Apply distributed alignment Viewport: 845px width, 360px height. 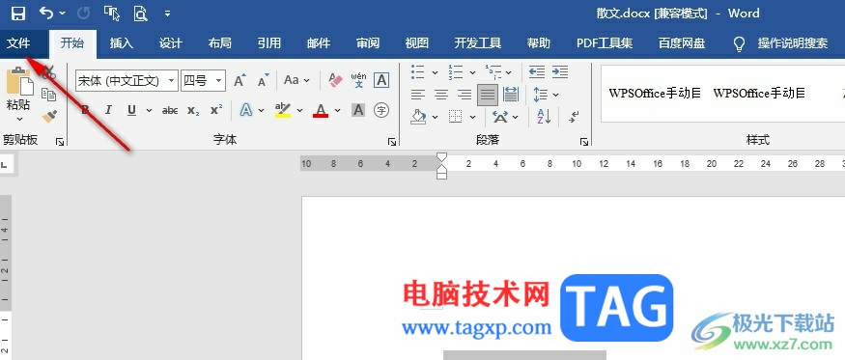pyautogui.click(x=510, y=96)
